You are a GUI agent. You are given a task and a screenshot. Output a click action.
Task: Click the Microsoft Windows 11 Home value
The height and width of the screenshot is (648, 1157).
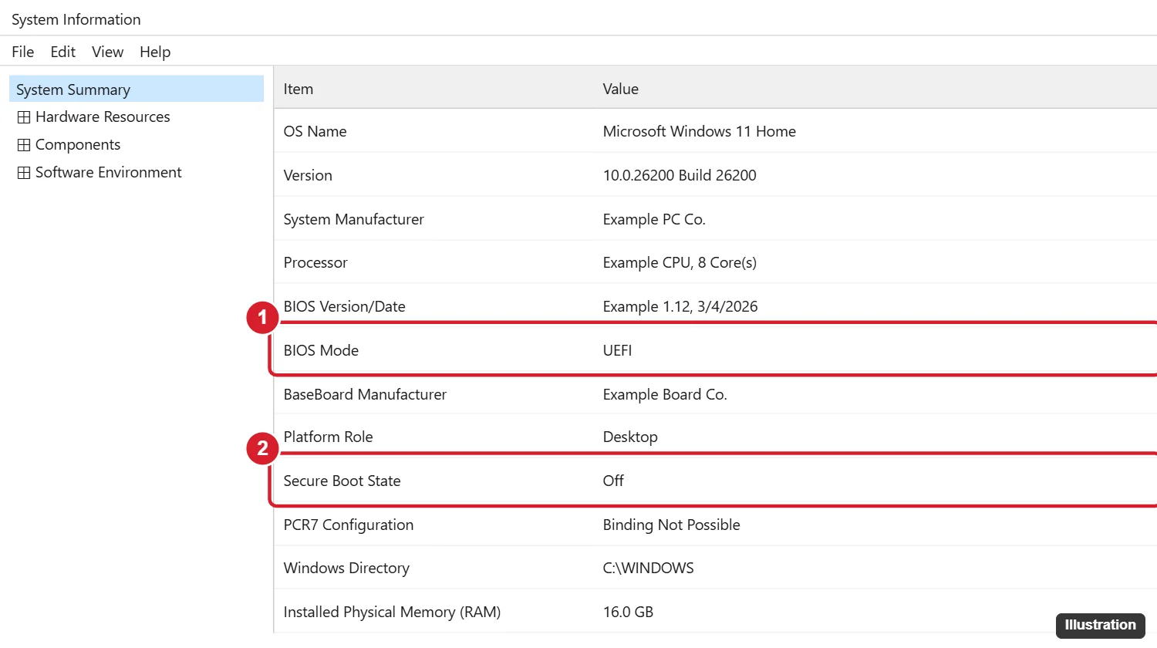[x=700, y=131]
